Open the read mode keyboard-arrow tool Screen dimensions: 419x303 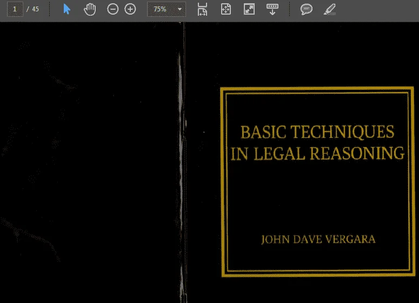coord(272,9)
